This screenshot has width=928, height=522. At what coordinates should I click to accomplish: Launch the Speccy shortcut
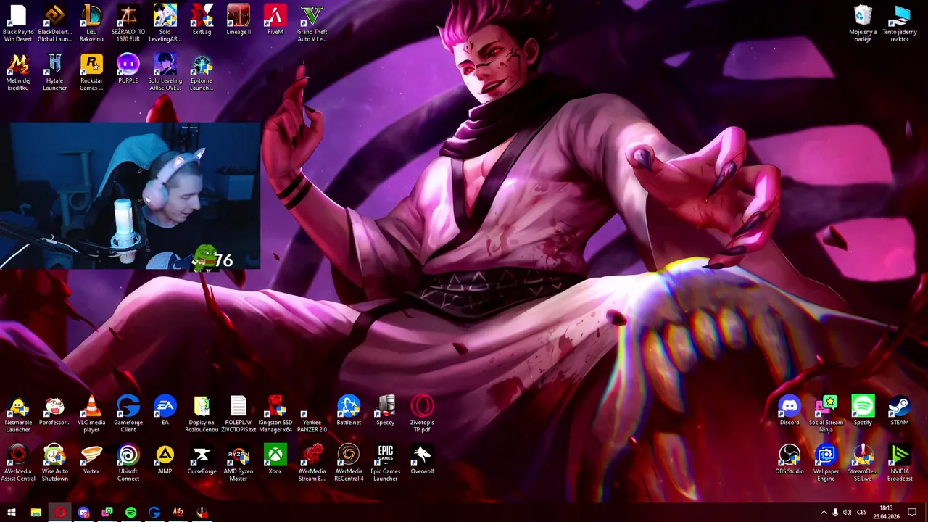tap(386, 410)
